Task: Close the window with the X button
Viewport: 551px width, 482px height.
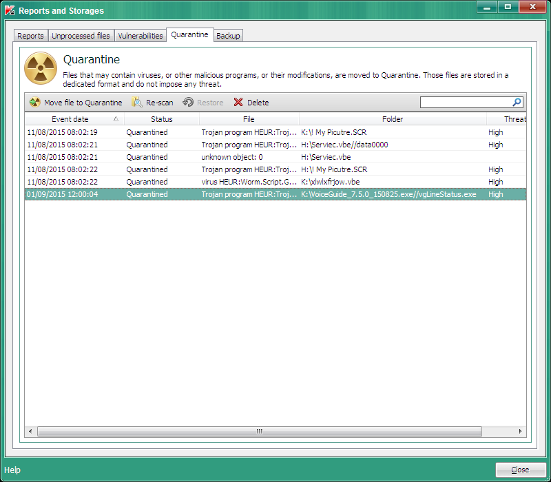Action: pyautogui.click(x=532, y=8)
